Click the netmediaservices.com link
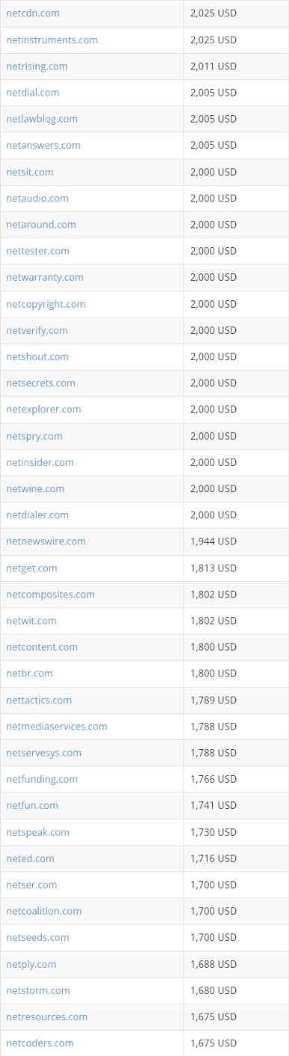 click(x=57, y=726)
